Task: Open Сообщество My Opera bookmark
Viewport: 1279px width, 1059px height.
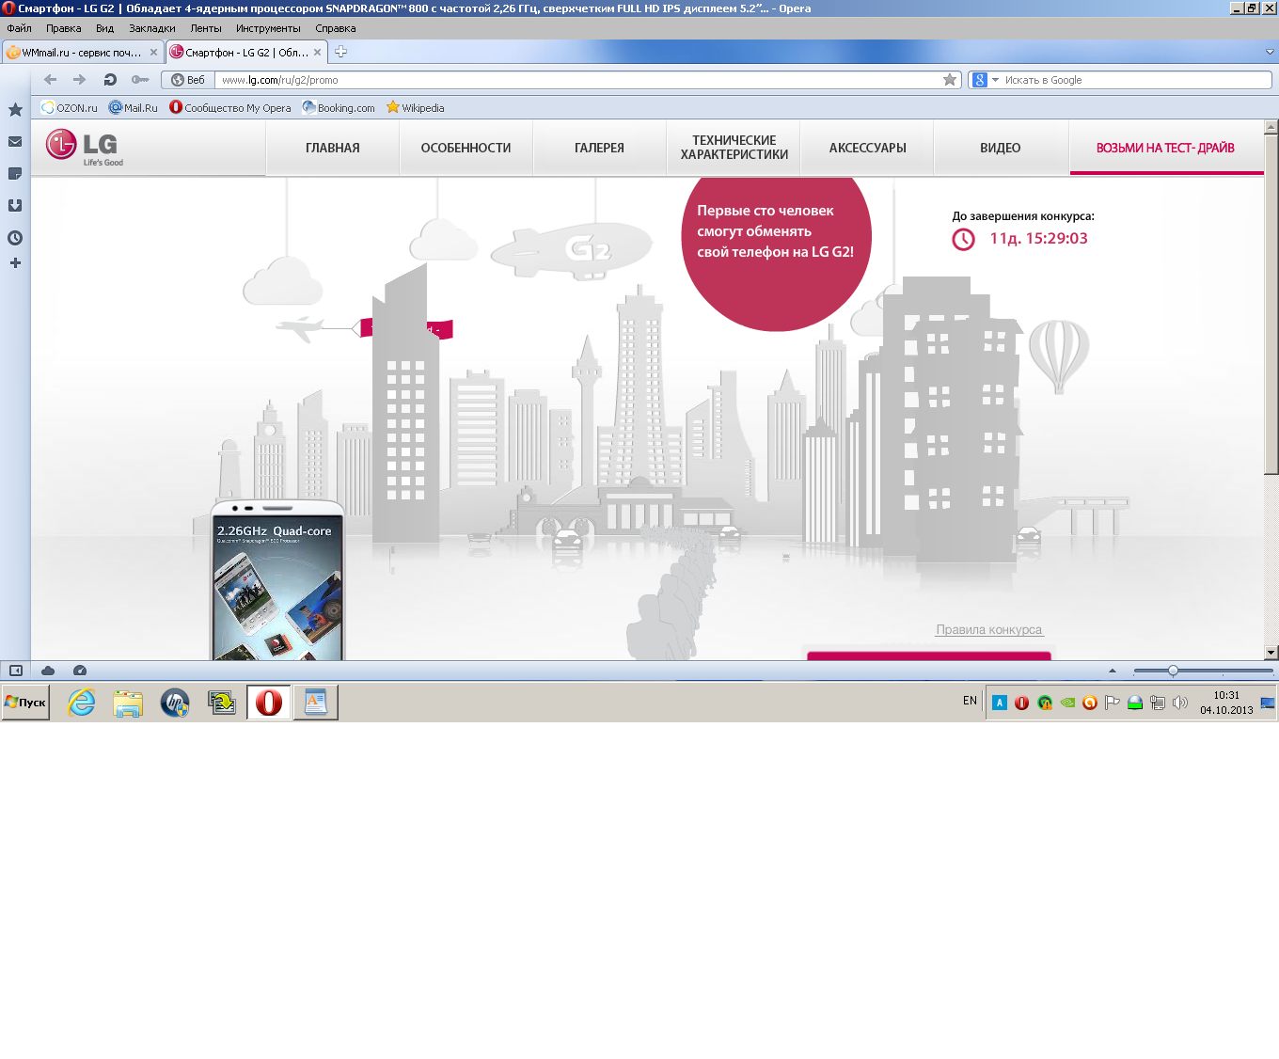Action: click(x=230, y=108)
